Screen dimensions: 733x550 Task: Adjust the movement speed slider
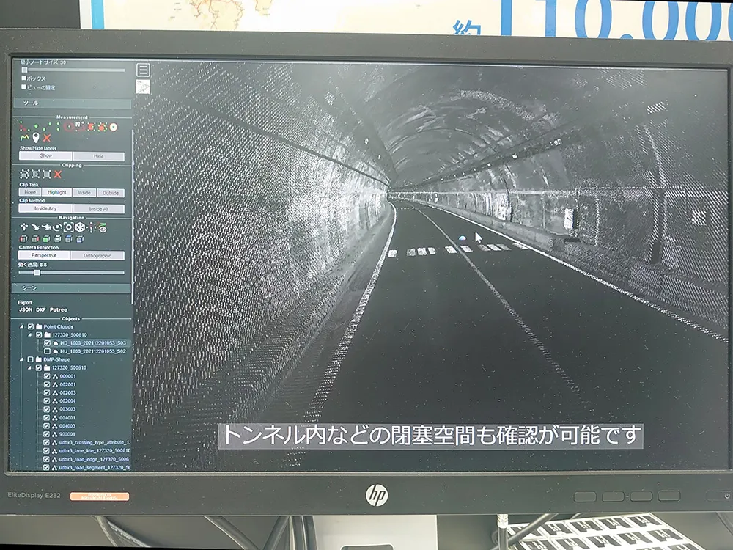click(x=37, y=272)
